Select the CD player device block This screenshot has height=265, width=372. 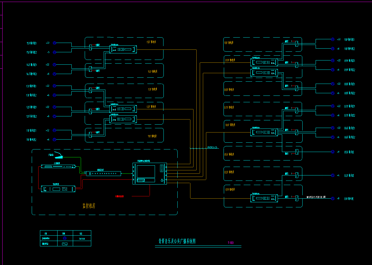[58, 166]
